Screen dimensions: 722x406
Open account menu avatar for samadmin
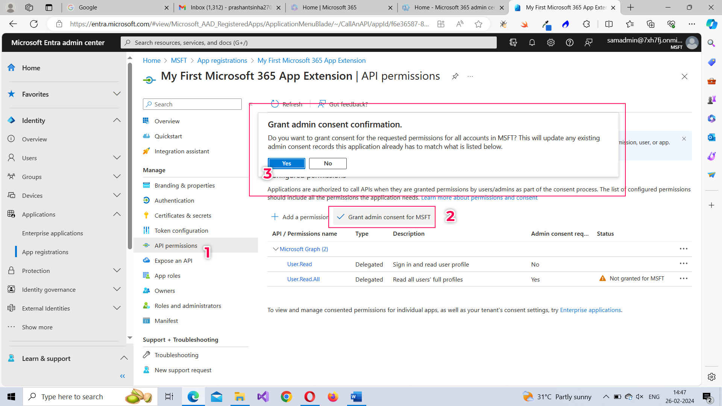tap(692, 42)
